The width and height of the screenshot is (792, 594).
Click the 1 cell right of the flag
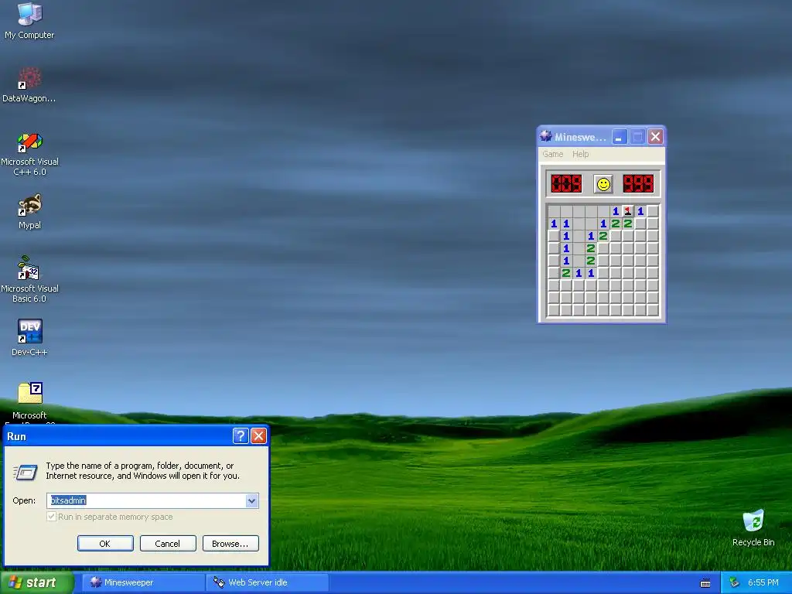point(640,211)
